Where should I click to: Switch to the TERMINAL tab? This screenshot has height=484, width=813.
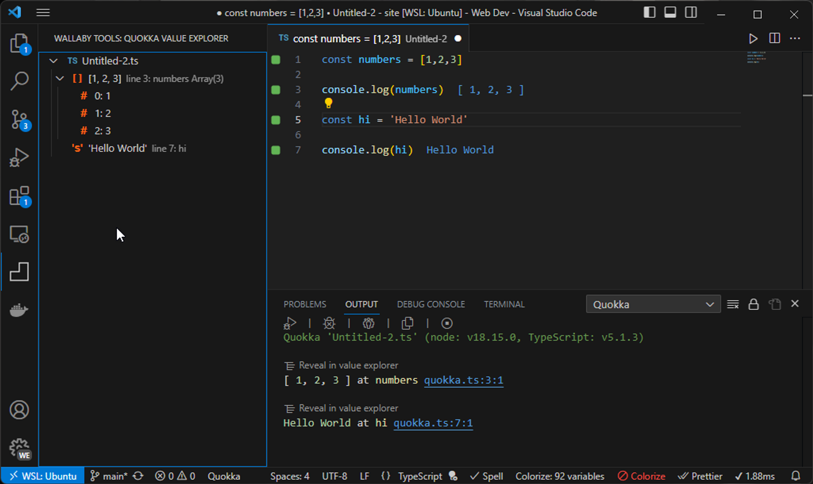[x=504, y=304]
